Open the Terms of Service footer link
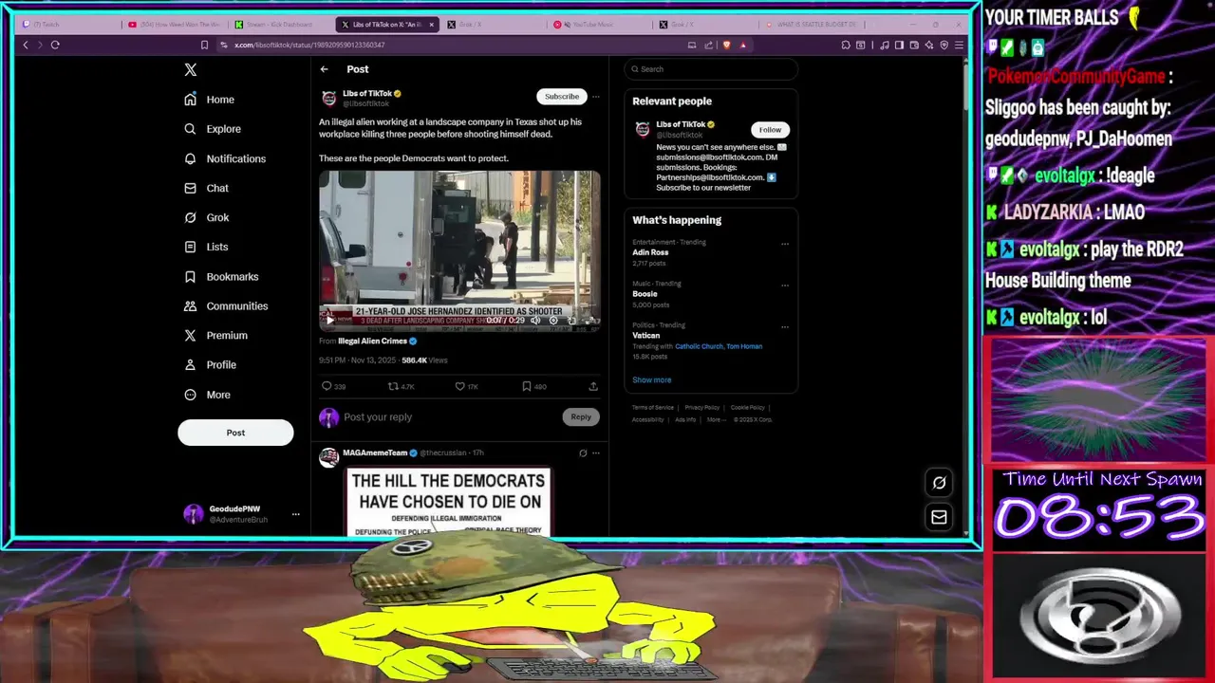Viewport: 1215px width, 683px height. pyautogui.click(x=653, y=408)
